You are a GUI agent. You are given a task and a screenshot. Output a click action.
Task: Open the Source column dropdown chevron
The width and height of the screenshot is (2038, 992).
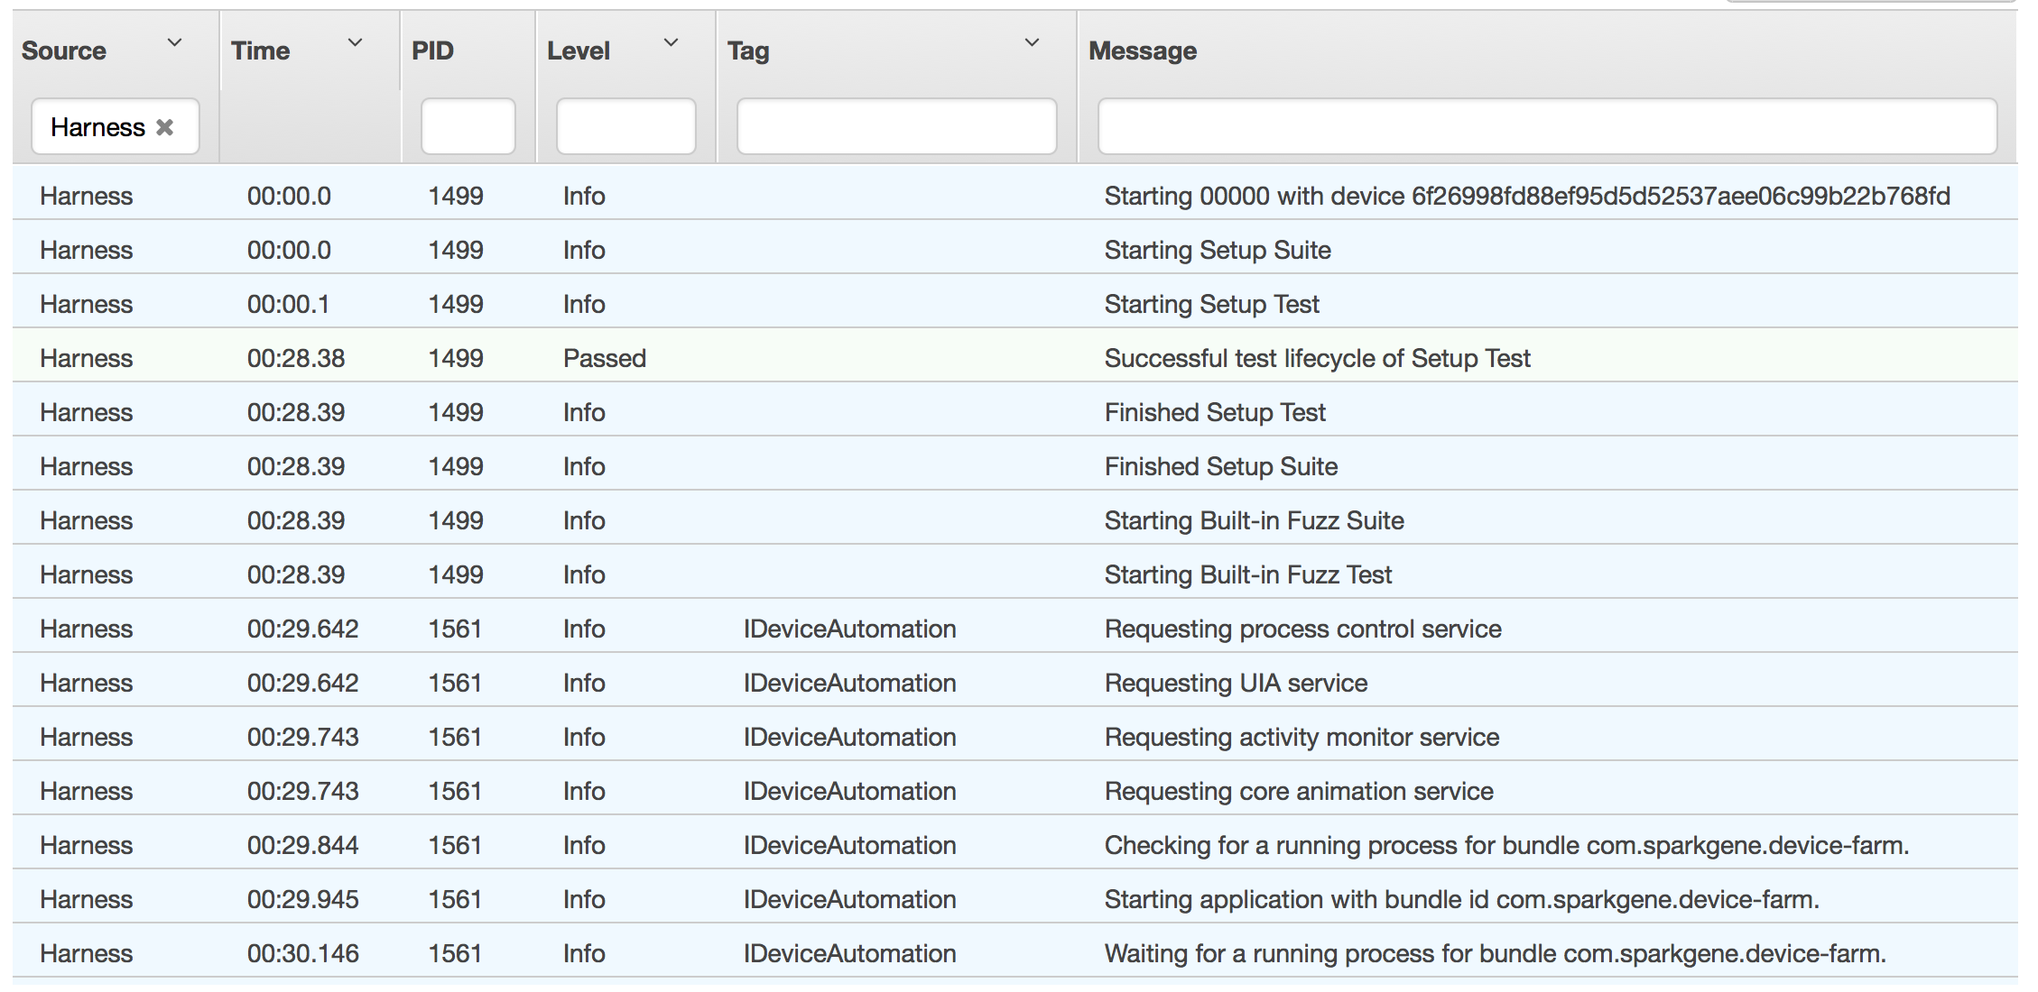coord(175,43)
